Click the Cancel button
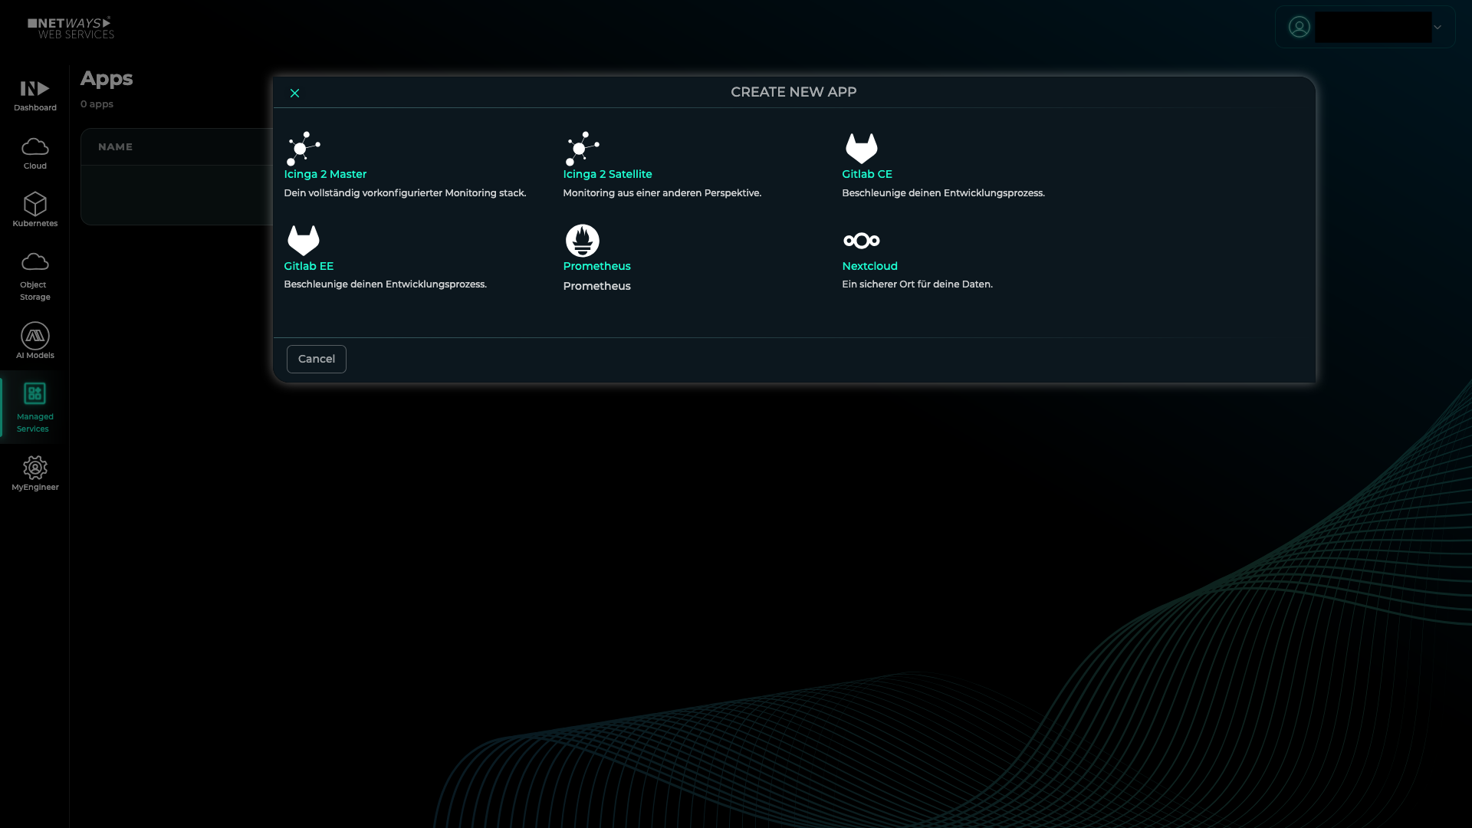This screenshot has width=1472, height=828. [317, 359]
